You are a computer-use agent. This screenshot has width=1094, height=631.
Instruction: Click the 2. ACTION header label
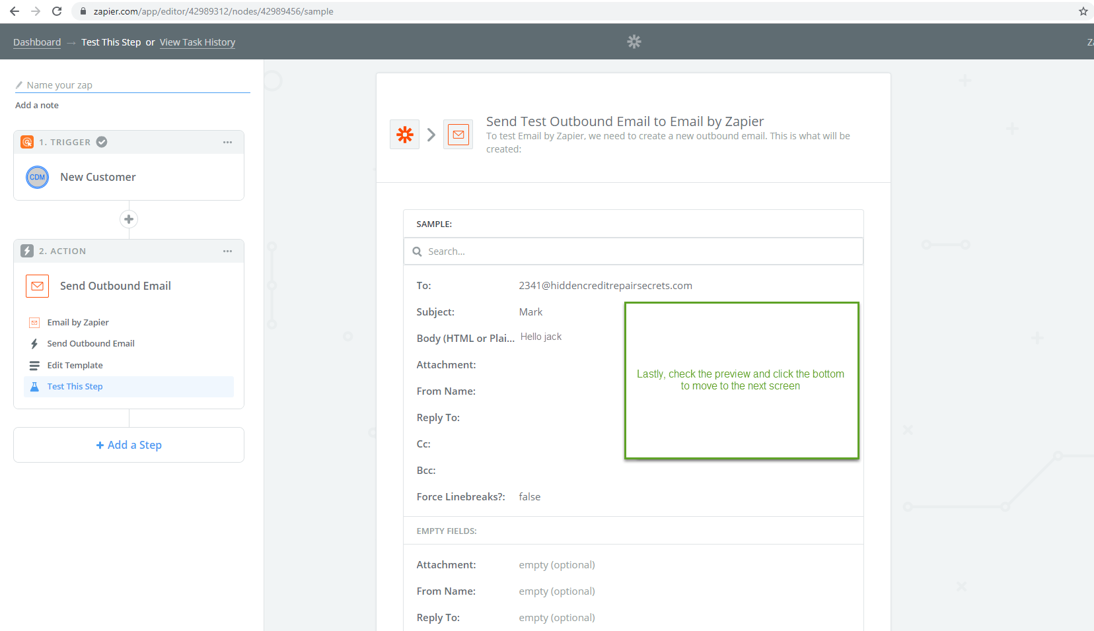63,251
